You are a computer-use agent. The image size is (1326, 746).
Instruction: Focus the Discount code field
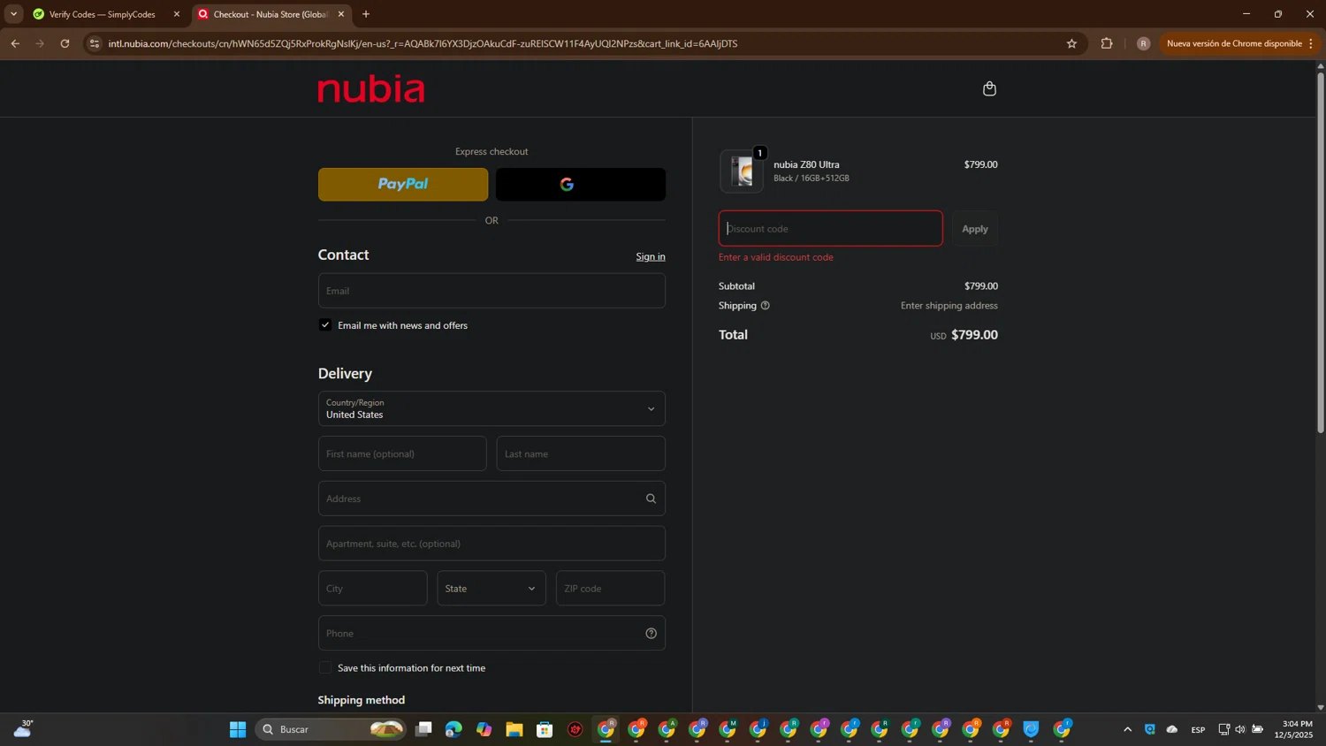point(830,229)
